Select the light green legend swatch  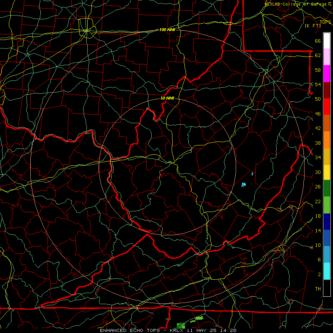327,205
